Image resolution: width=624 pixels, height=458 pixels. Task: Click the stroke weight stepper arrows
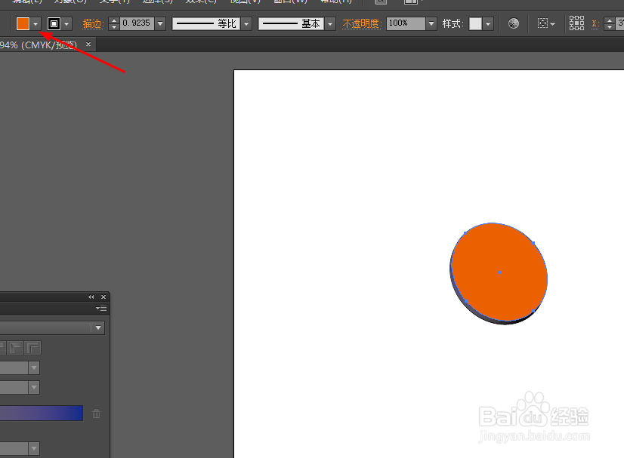point(114,24)
